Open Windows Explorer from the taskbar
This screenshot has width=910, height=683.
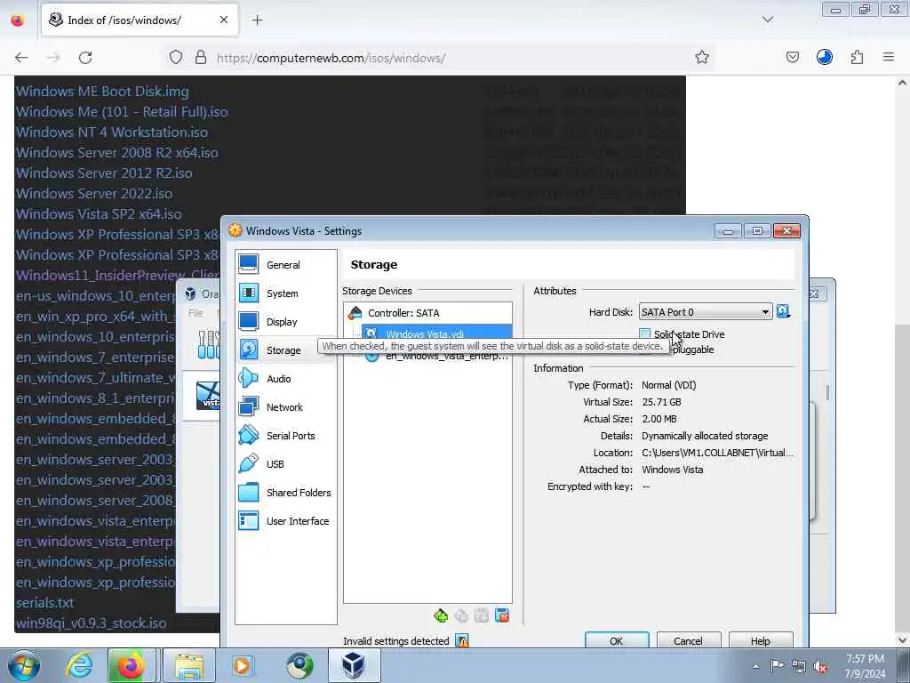click(x=189, y=665)
